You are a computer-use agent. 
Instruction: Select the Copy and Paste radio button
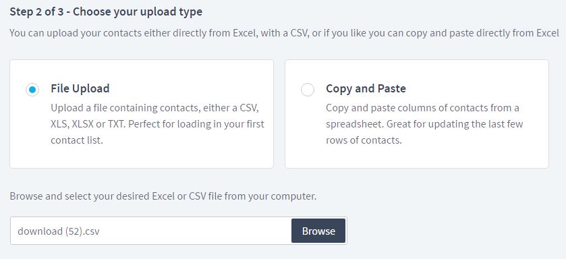point(308,90)
